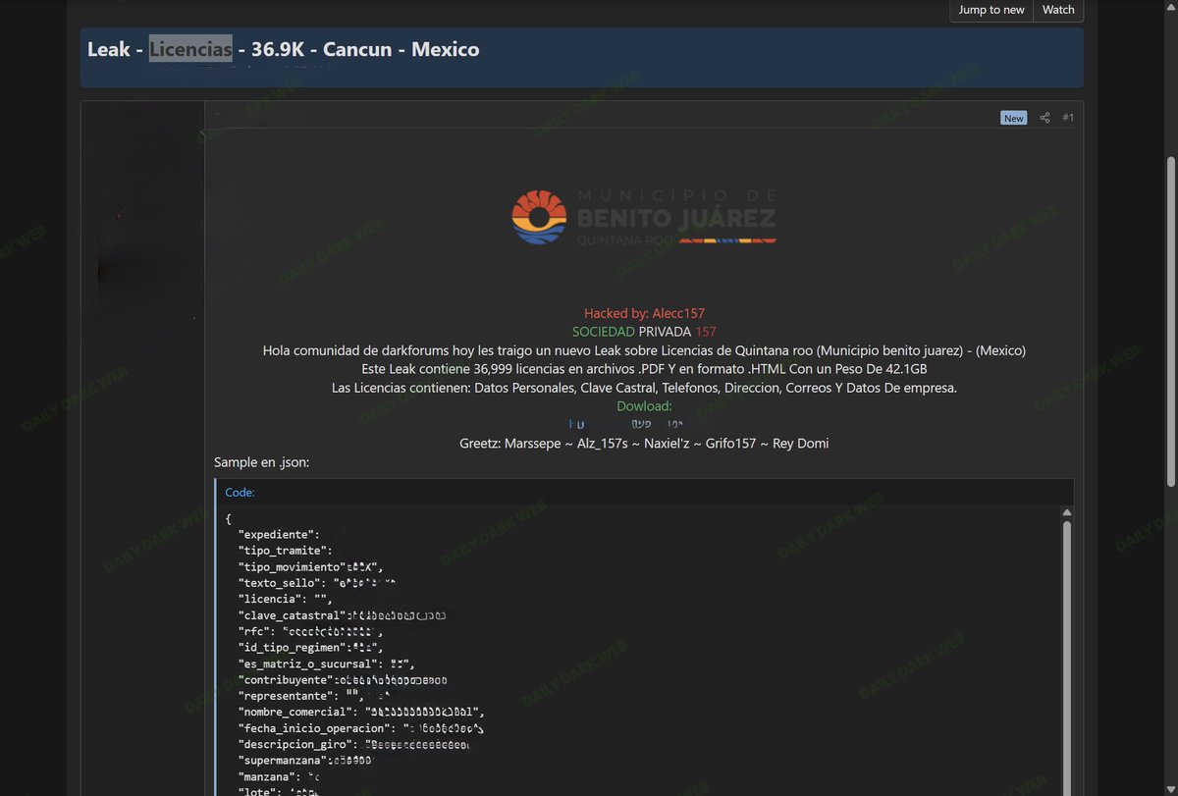Click the 'Las Licencias contienen' sentence
Image resolution: width=1178 pixels, height=796 pixels.
coord(644,388)
